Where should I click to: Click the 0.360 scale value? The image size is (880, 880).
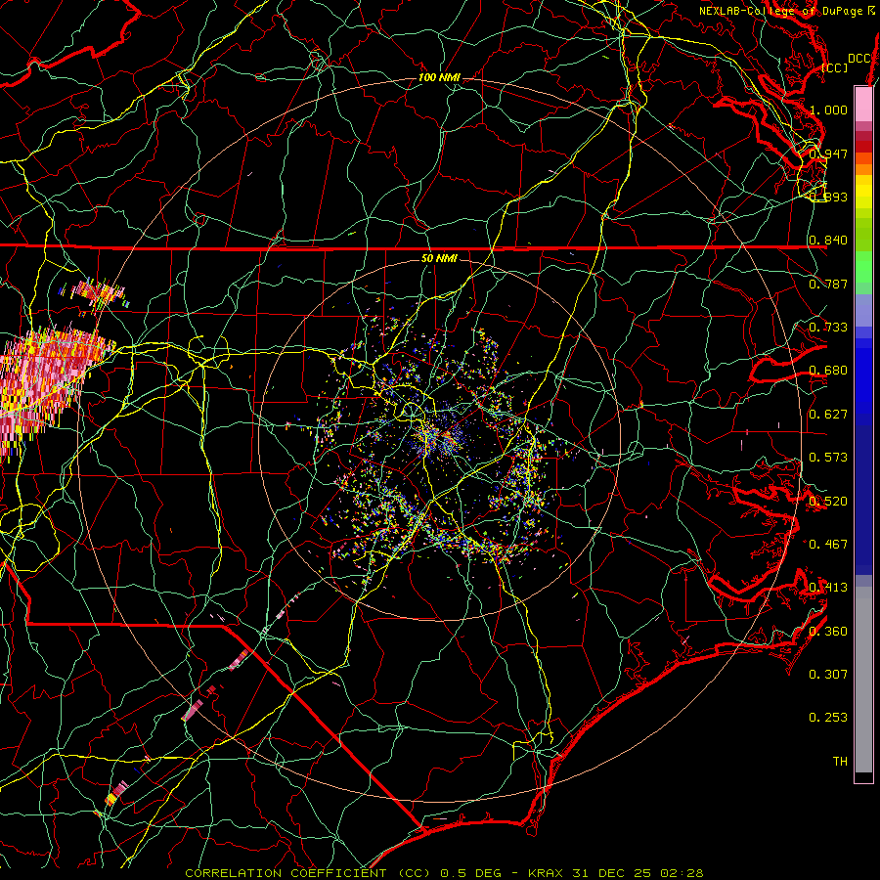(828, 632)
